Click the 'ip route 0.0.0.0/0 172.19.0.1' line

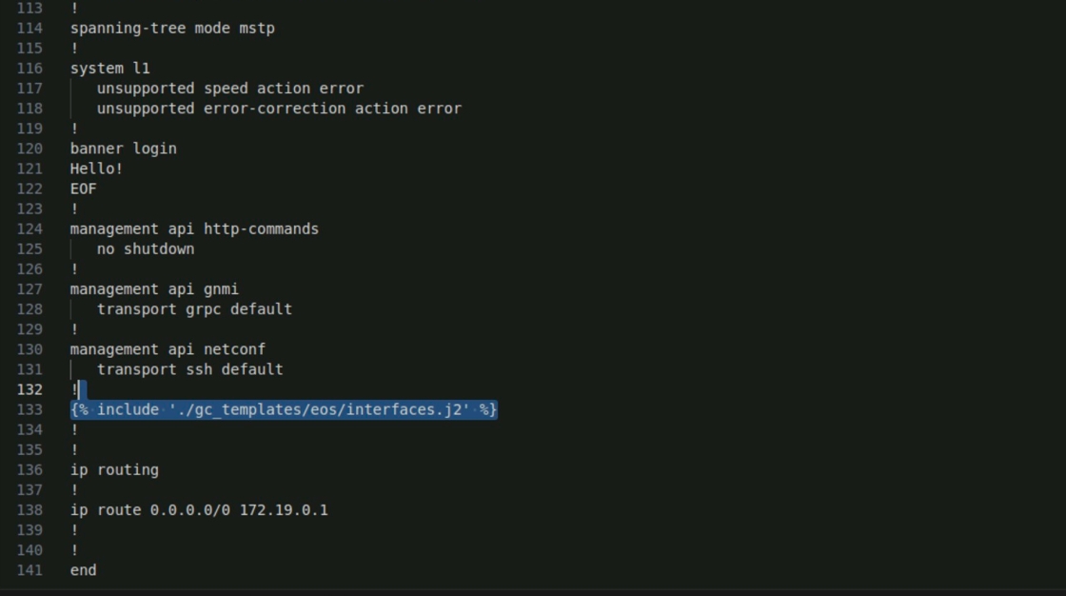coord(199,509)
